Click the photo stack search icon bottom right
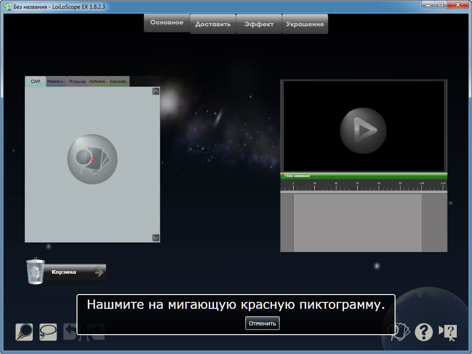The height and width of the screenshot is (354, 472). [x=399, y=332]
